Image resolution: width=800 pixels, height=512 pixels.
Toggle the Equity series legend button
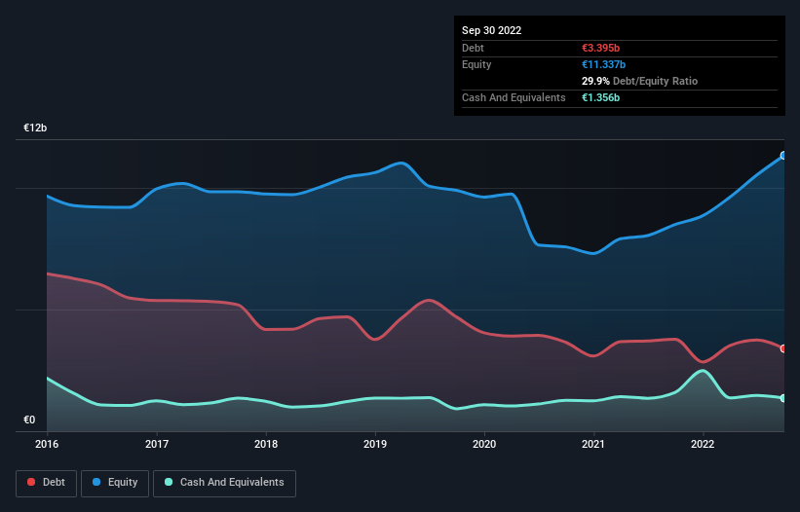[x=115, y=483]
